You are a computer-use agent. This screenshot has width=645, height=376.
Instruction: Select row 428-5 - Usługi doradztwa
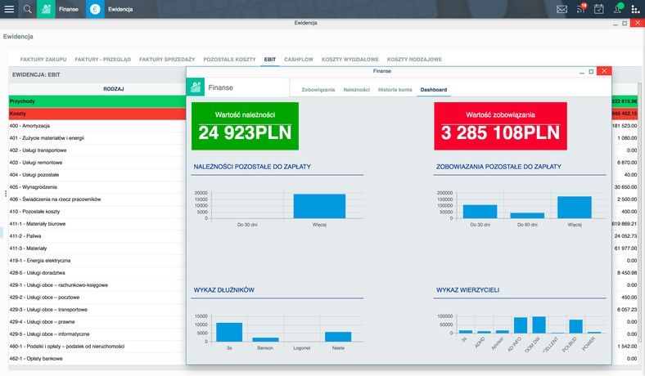97,273
